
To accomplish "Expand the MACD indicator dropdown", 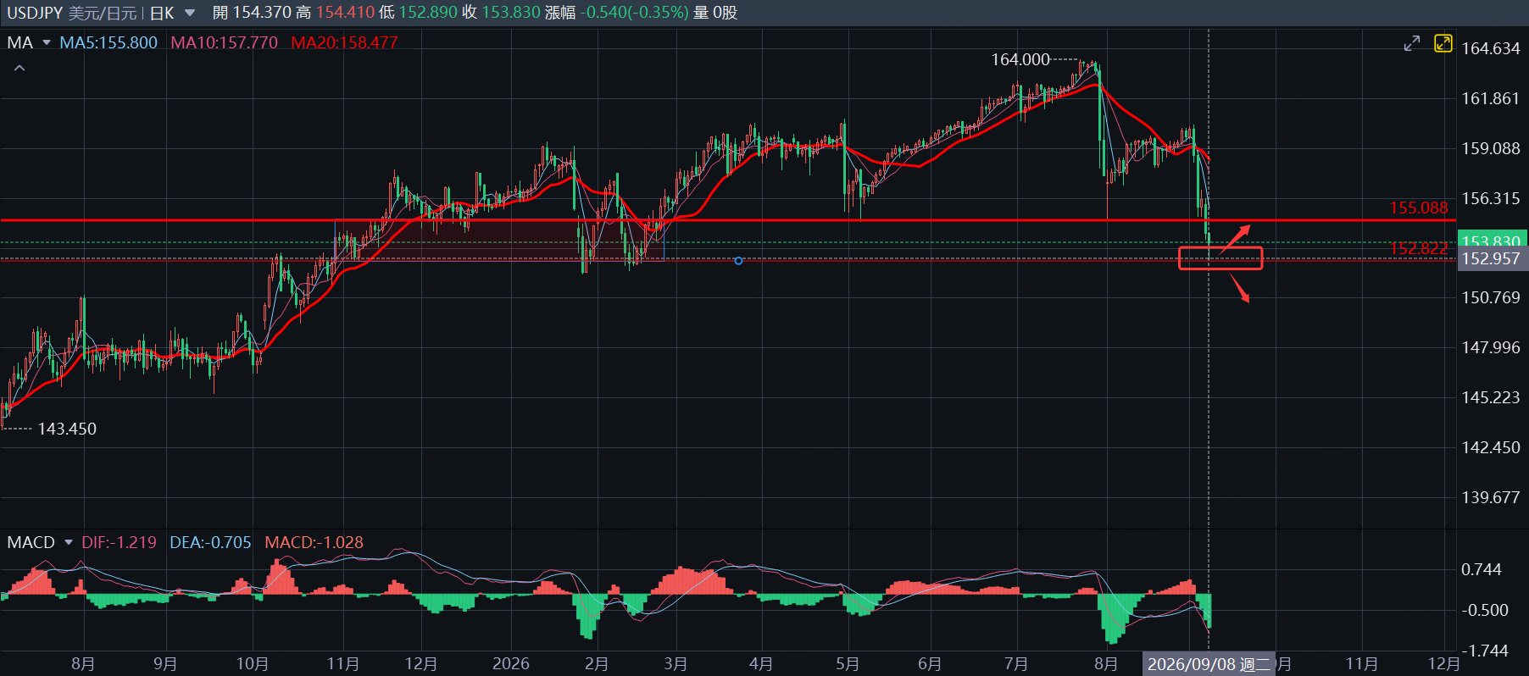I will [69, 542].
